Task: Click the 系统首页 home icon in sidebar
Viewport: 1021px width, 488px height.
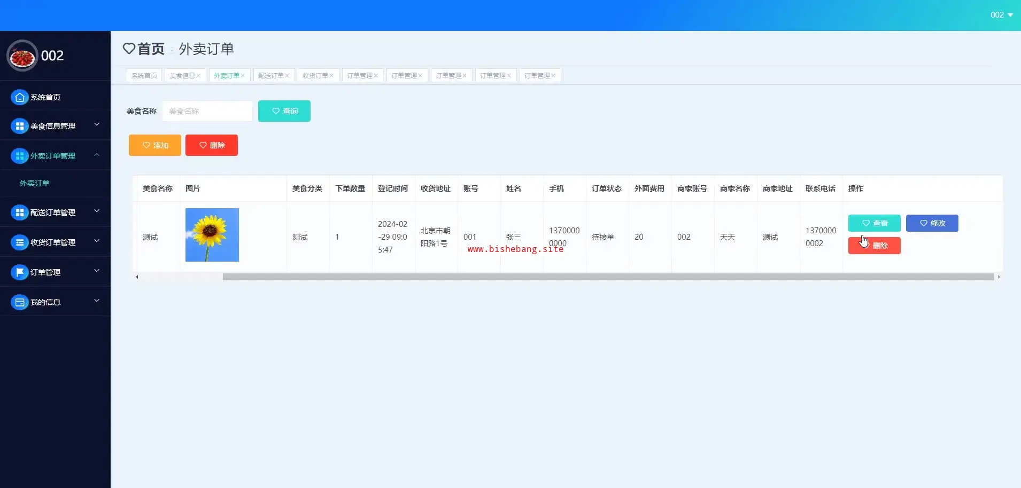Action: coord(20,97)
